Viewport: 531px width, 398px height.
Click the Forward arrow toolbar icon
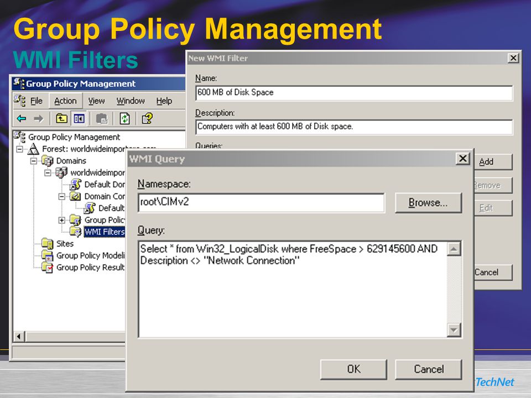(x=39, y=118)
